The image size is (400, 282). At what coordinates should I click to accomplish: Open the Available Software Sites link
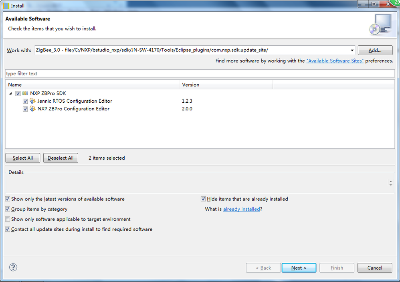335,61
